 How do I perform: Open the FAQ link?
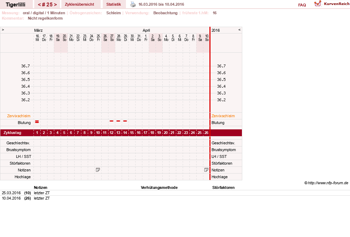tap(302, 5)
